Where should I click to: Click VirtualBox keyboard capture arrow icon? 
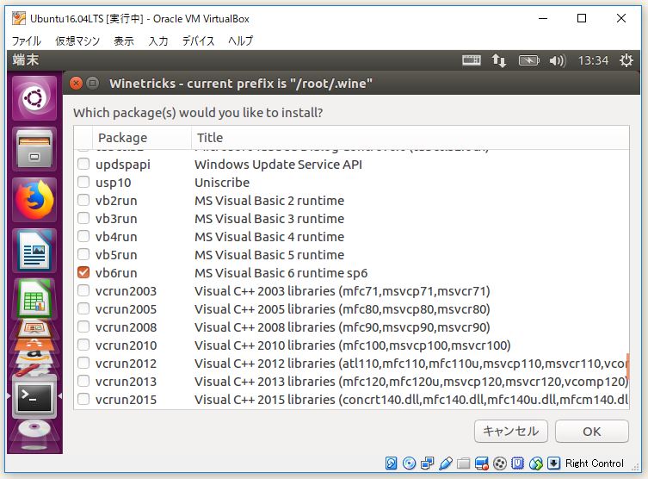pos(554,463)
